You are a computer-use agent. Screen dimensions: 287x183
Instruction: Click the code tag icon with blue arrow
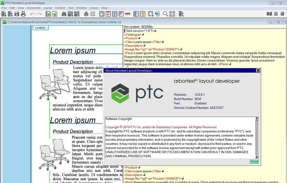(77, 14)
